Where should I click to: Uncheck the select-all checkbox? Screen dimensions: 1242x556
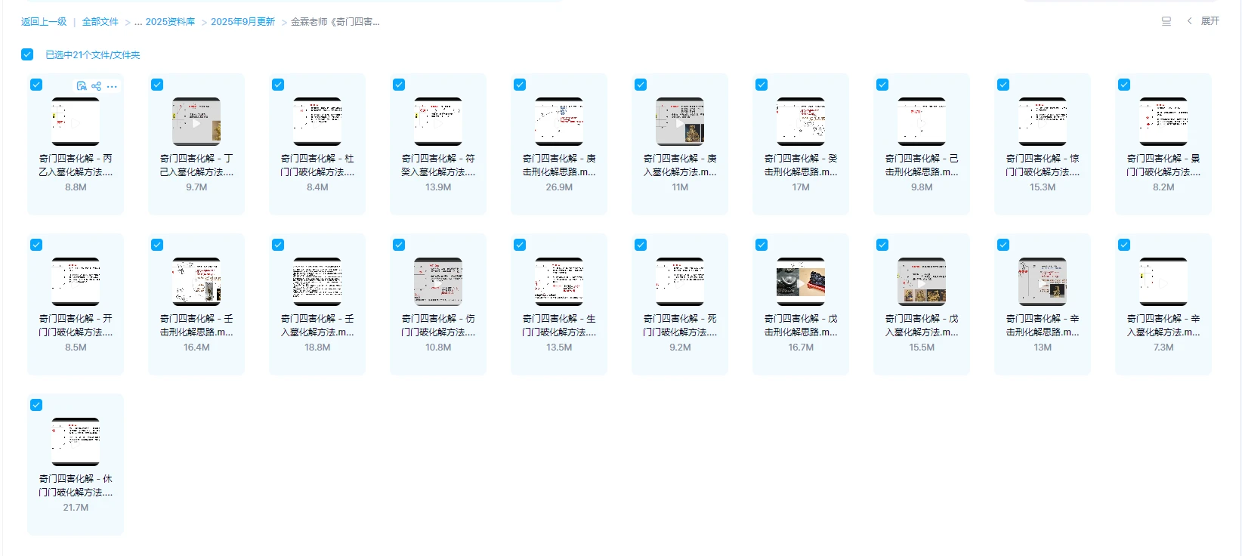pyautogui.click(x=27, y=54)
